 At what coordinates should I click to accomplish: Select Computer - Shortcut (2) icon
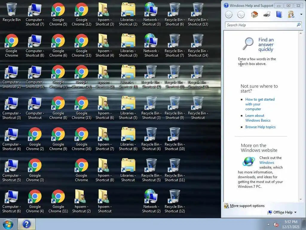(x=12, y=77)
